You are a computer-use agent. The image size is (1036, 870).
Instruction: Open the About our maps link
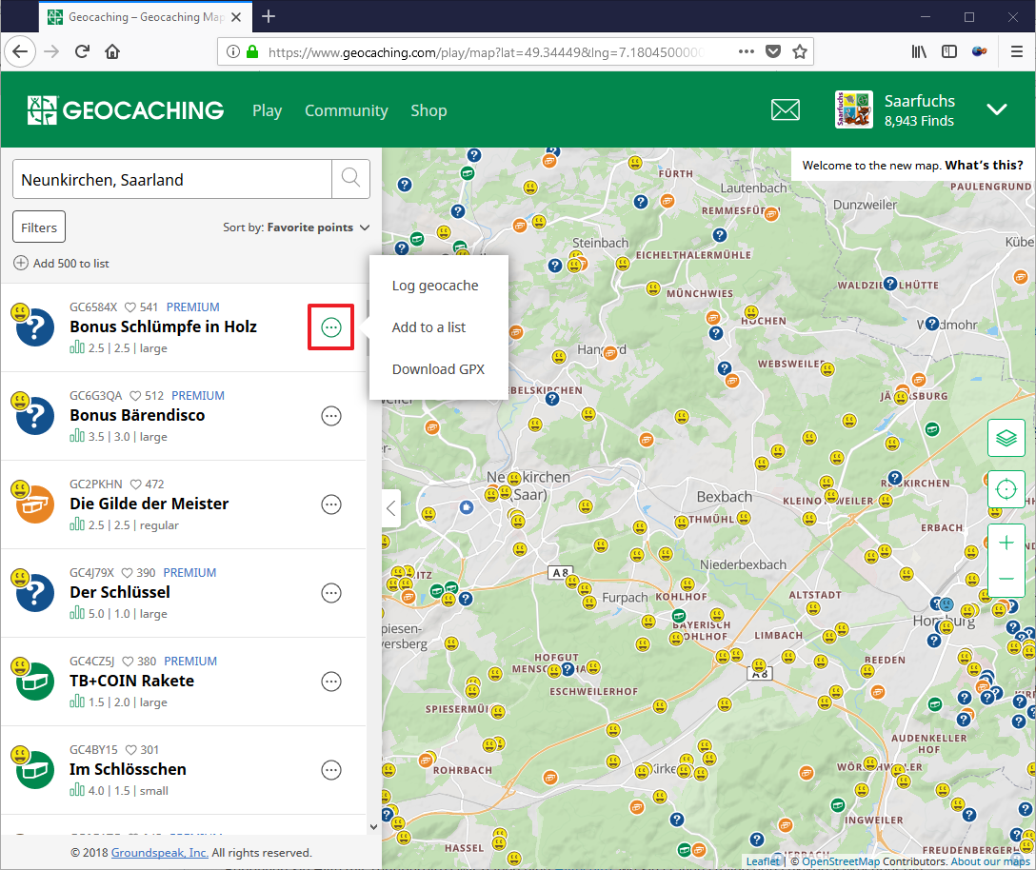pos(990,861)
